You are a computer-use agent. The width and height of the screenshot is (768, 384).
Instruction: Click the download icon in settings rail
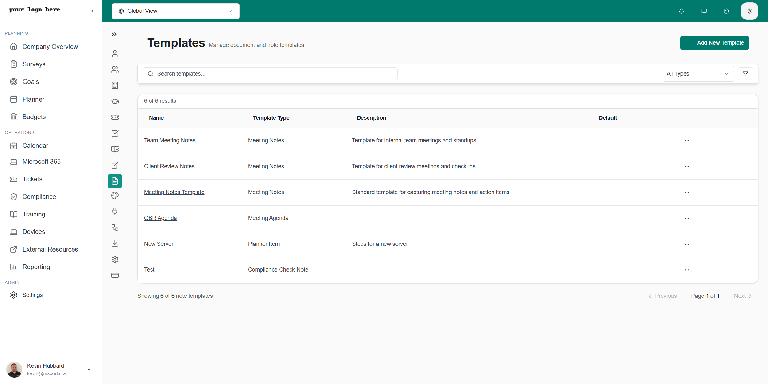[115, 244]
